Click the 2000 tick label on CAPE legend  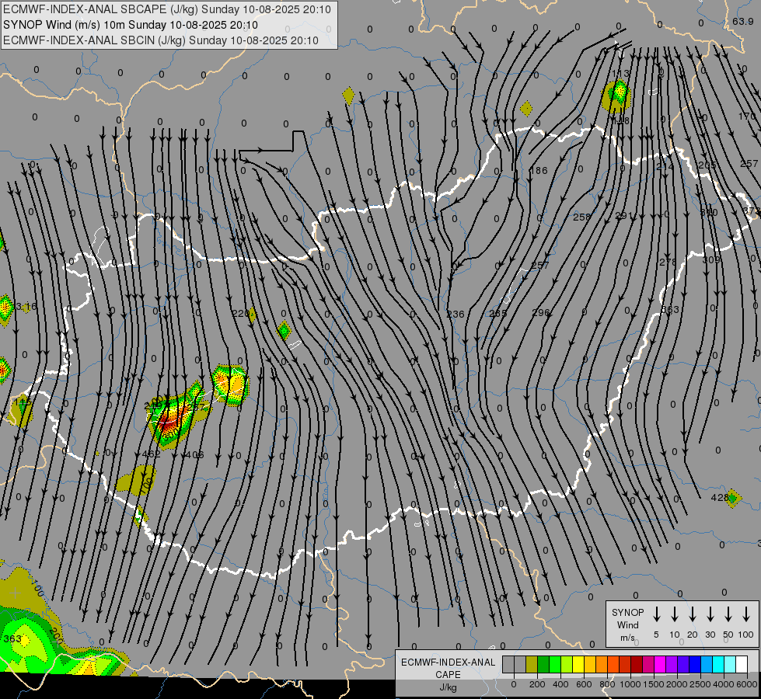pyautogui.click(x=676, y=684)
